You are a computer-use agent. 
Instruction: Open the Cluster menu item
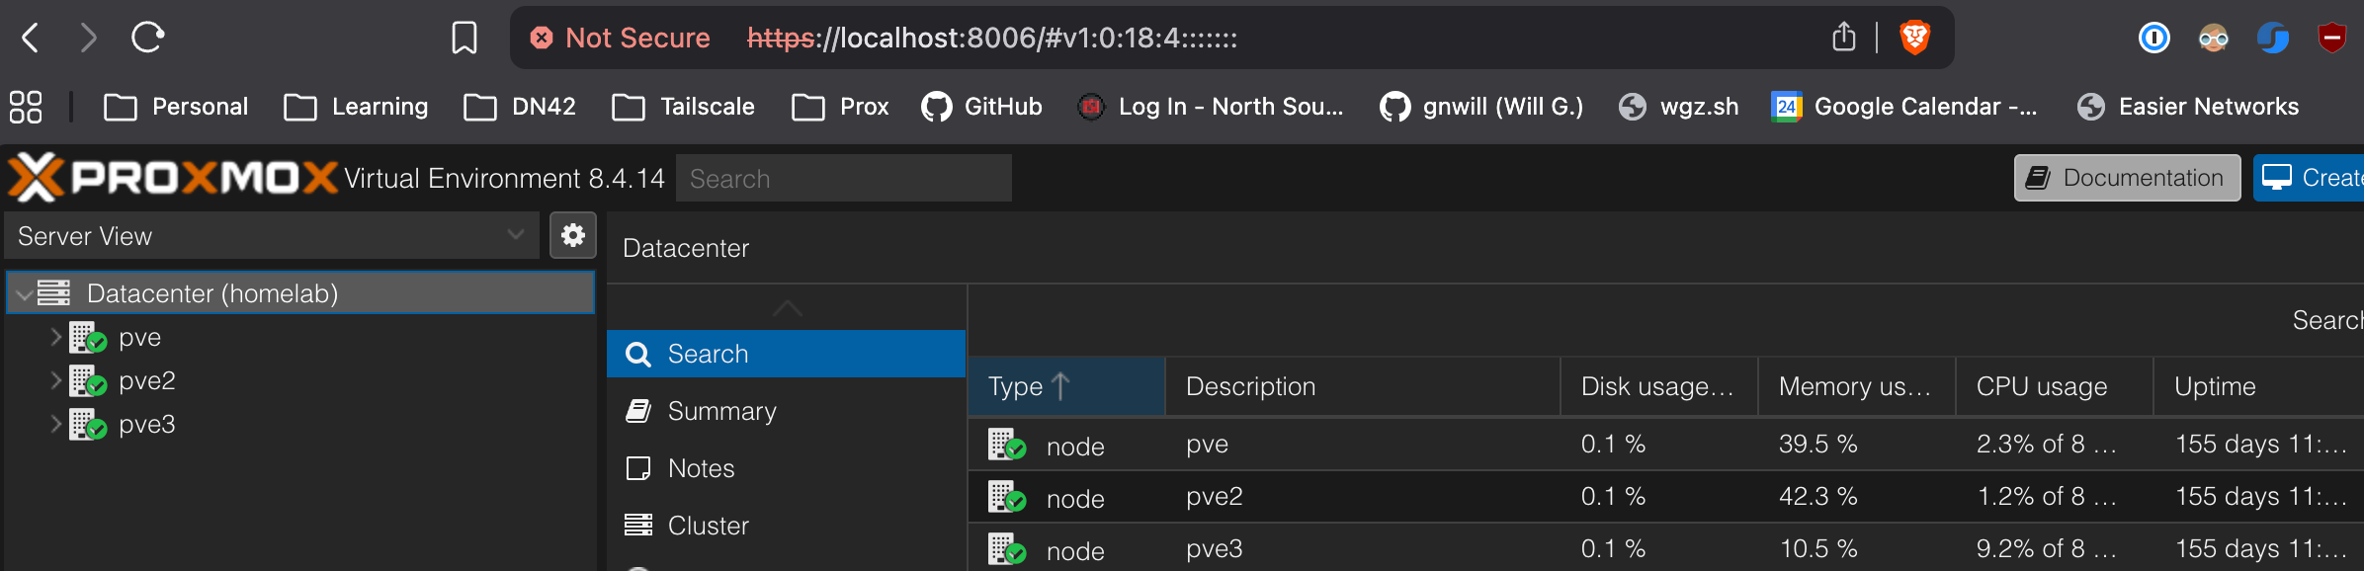(x=708, y=526)
